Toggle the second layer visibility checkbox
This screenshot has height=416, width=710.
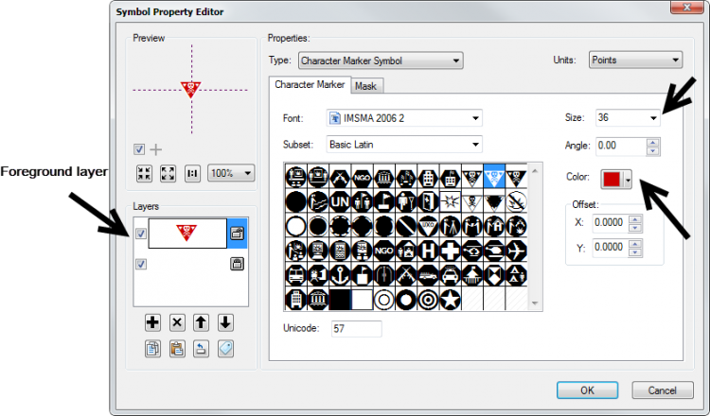(141, 265)
